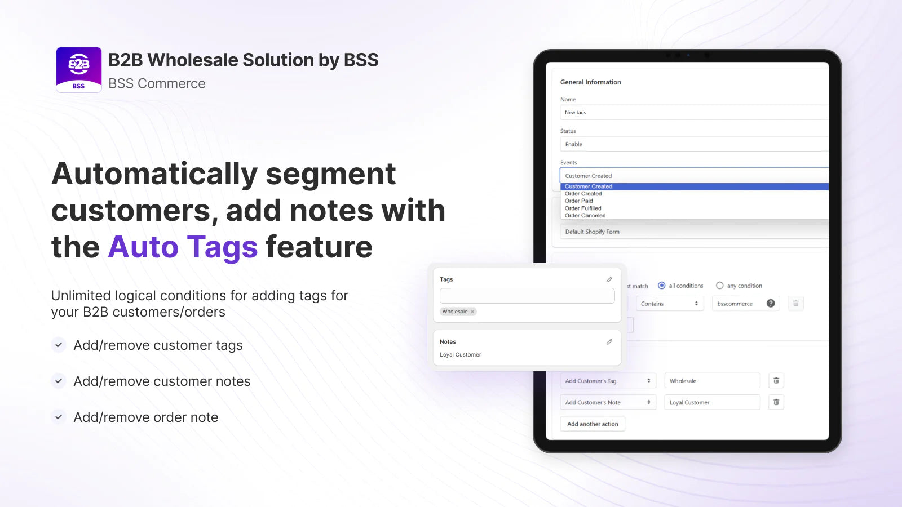Select the Order Canceled event option
Image resolution: width=902 pixels, height=507 pixels.
585,216
